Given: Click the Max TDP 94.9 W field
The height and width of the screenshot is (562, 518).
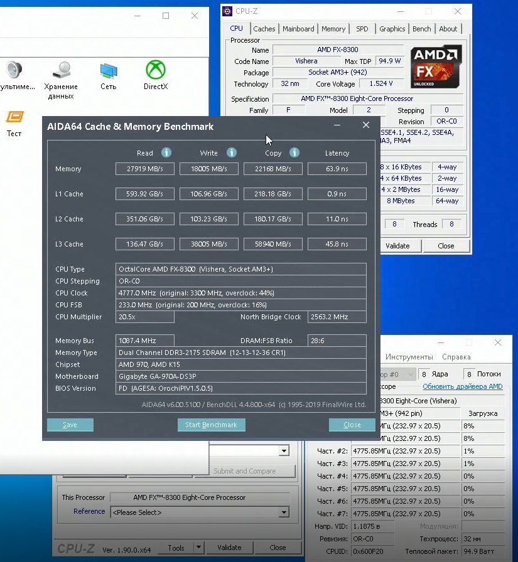Looking at the screenshot, I should click(389, 61).
